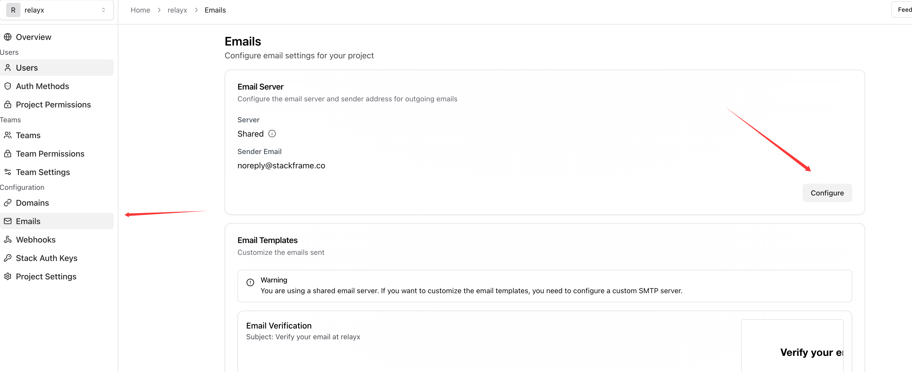912x372 pixels.
Task: Click the Overview globe icon
Action: pos(8,37)
